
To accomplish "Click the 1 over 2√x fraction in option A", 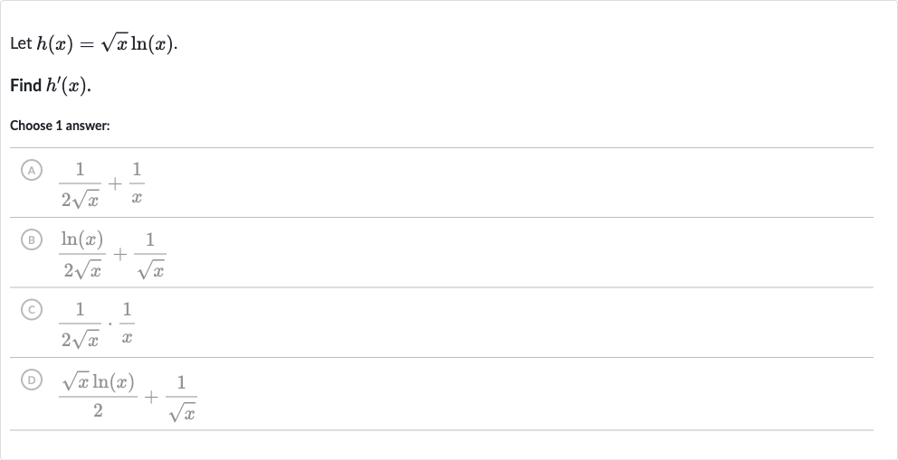I will [80, 184].
